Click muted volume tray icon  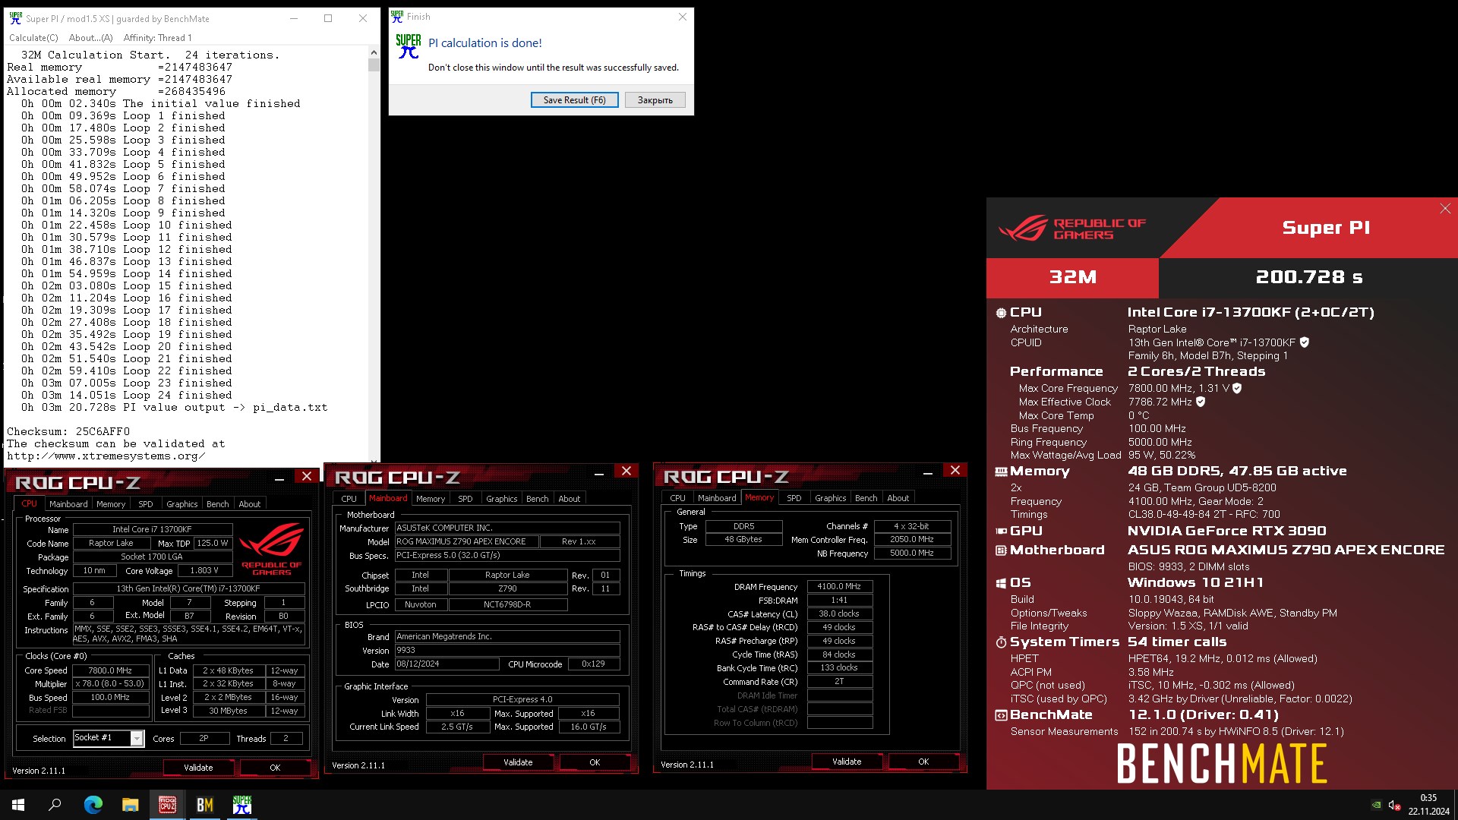coord(1394,805)
